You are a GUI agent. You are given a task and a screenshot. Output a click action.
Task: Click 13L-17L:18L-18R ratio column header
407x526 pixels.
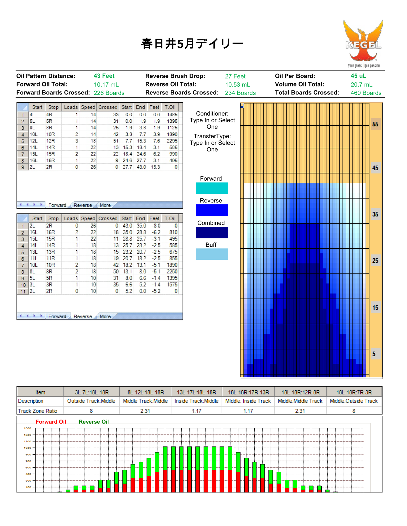196,392
